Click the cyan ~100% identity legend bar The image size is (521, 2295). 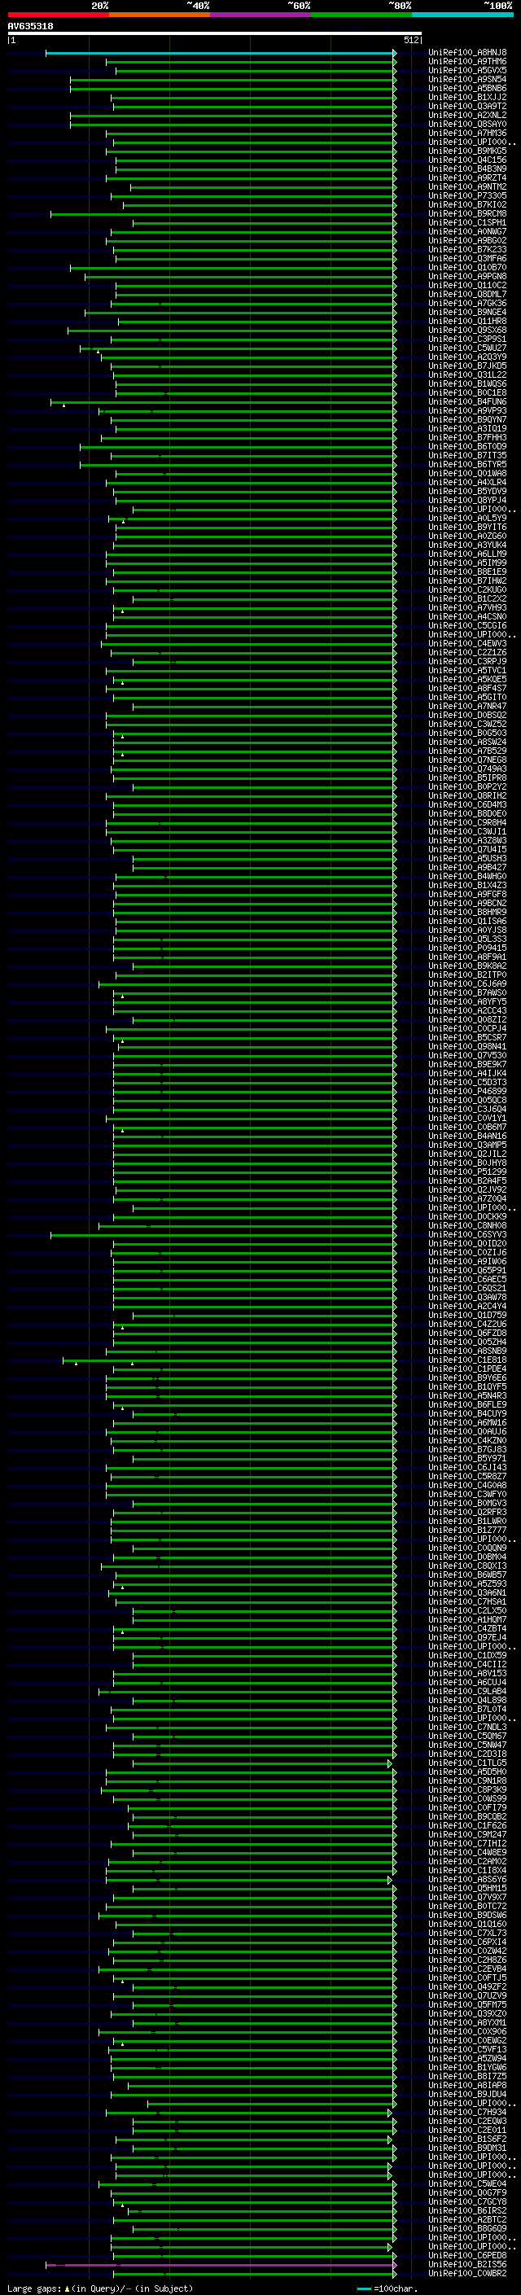pos(463,15)
